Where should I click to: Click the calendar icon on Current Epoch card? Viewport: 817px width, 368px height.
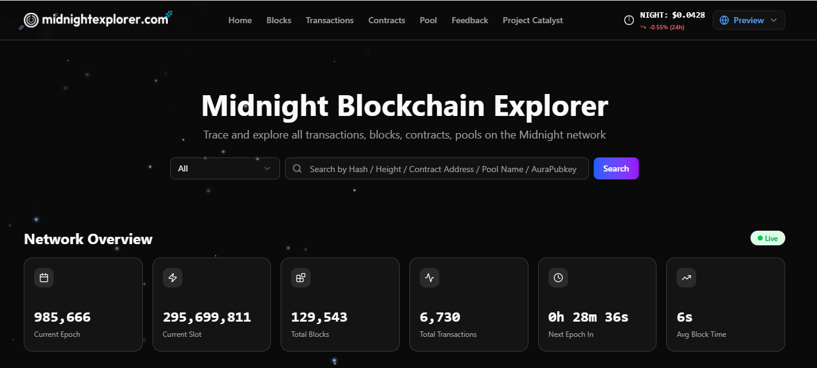pyautogui.click(x=44, y=278)
